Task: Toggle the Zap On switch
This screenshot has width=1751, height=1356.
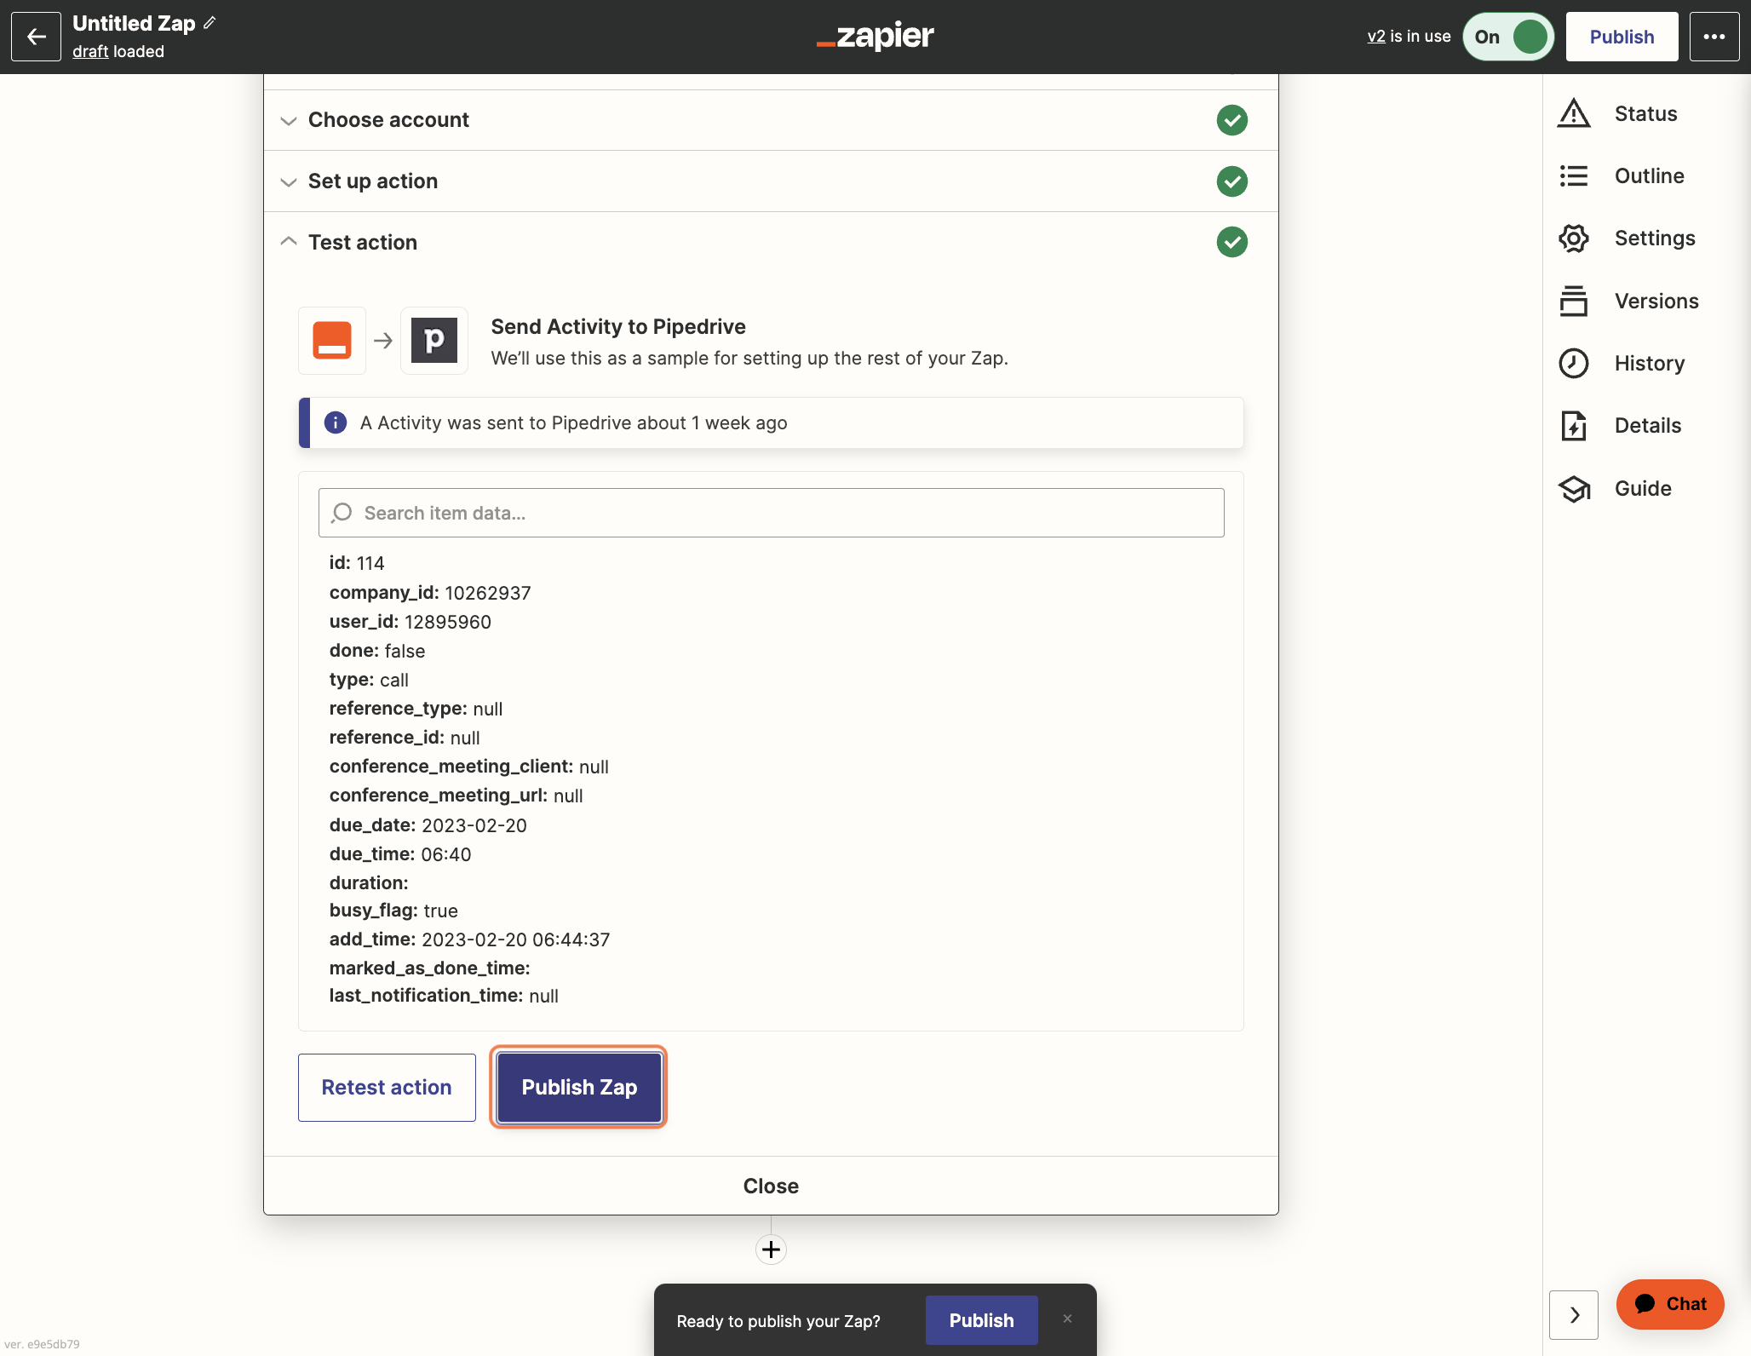Action: (1508, 37)
